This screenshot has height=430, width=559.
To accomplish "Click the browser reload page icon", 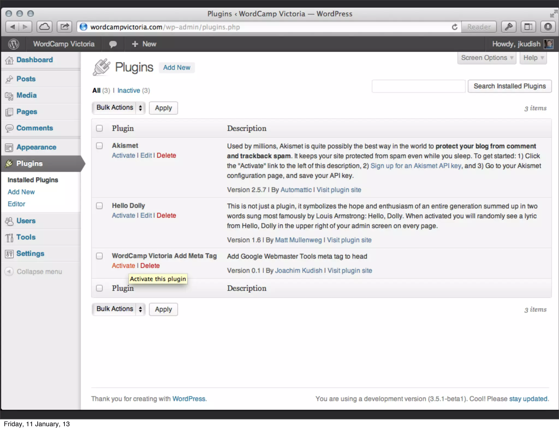I will point(454,27).
